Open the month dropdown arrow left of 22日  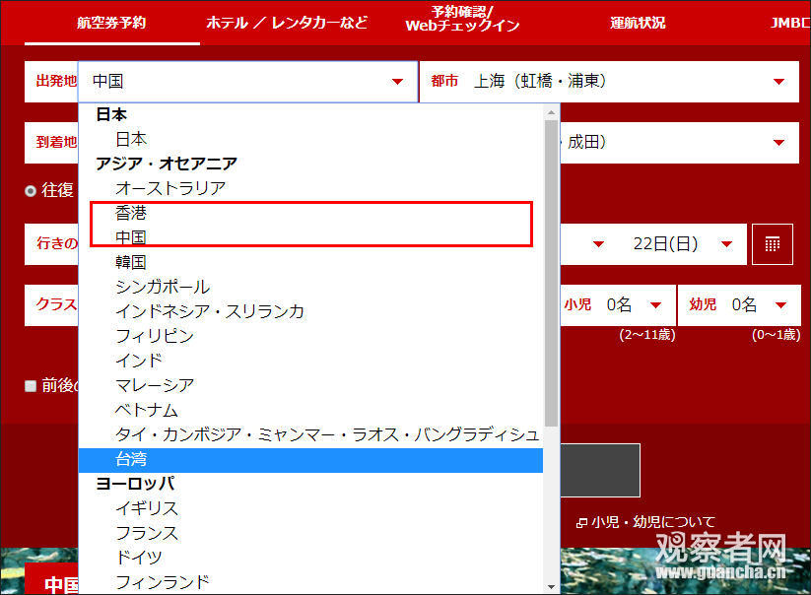pyautogui.click(x=598, y=244)
